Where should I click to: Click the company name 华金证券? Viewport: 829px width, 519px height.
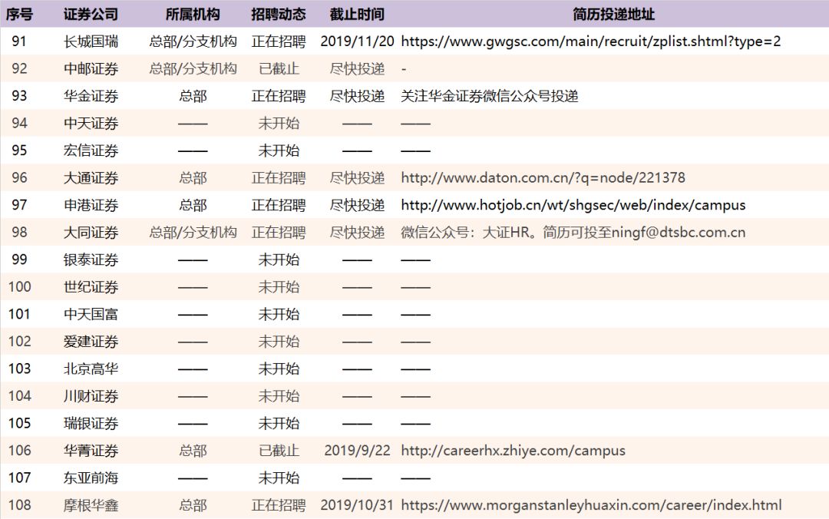tap(91, 96)
